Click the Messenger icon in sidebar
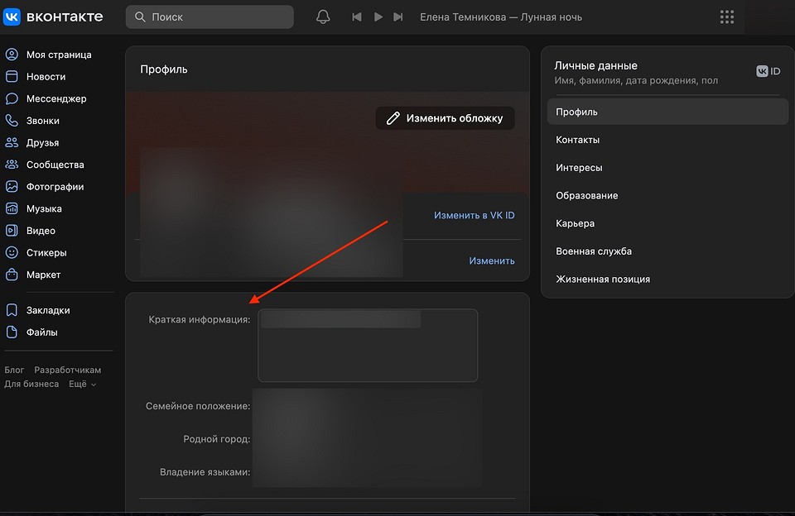This screenshot has width=795, height=516. [x=12, y=98]
